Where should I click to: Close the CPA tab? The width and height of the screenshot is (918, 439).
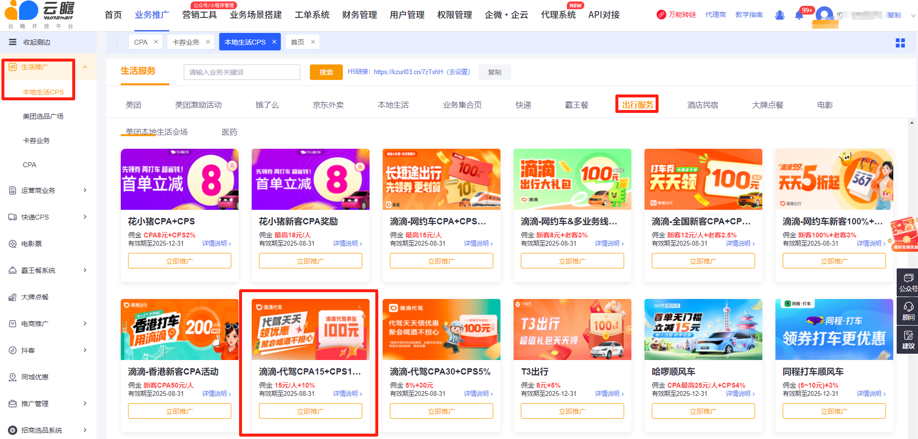tap(156, 42)
